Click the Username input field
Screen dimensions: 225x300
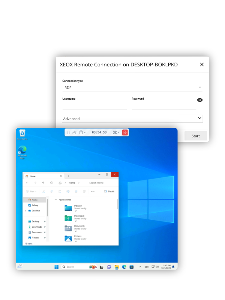(x=94, y=106)
